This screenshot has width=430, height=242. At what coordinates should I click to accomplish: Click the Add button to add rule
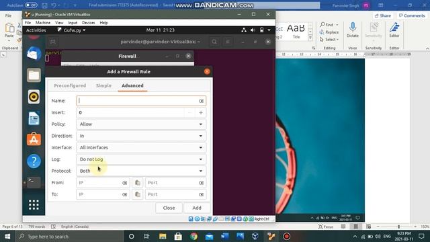197,208
